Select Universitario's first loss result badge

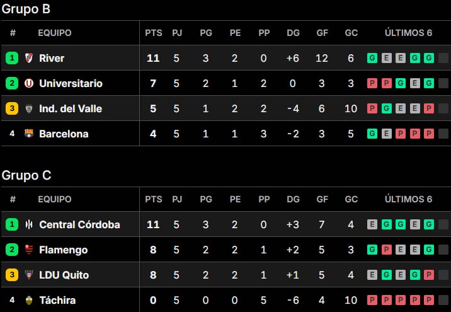click(x=372, y=83)
